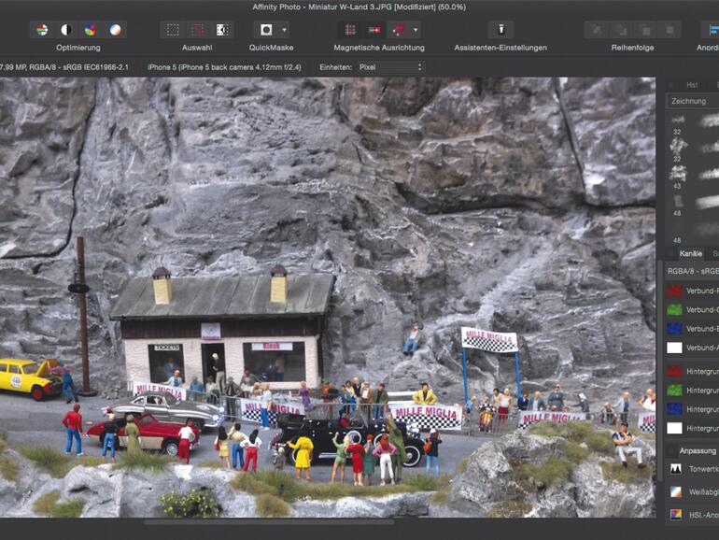This screenshot has height=540, width=719.
Task: Open the Zeichnung brush category dropdown
Action: coord(692,101)
